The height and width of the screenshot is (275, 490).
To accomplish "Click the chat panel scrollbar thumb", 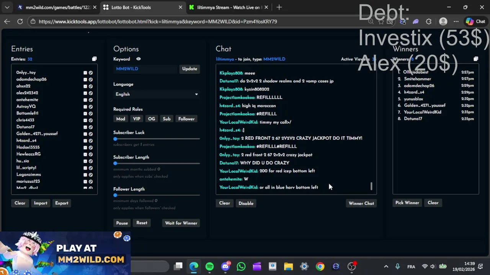I will (x=371, y=186).
